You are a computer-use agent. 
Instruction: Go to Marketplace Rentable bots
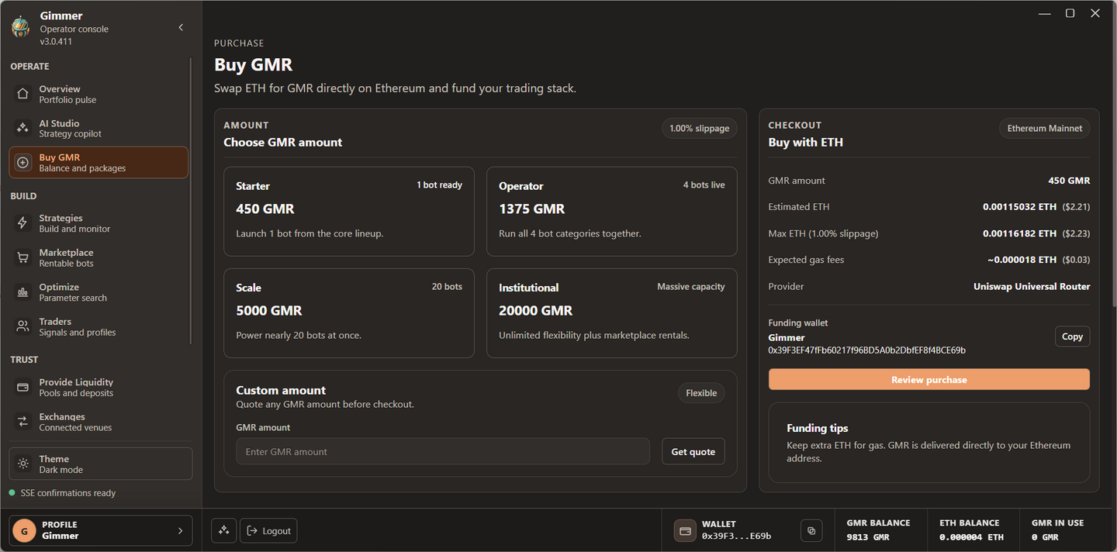(x=99, y=258)
